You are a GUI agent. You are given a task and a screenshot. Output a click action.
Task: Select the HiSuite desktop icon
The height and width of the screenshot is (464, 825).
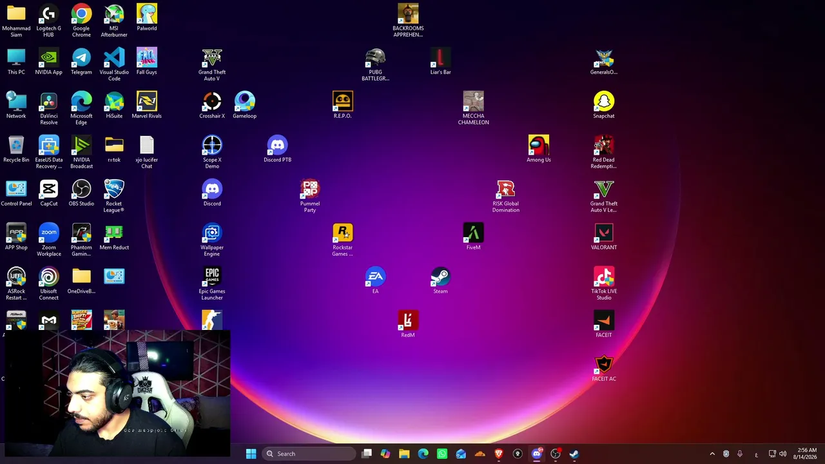click(x=114, y=105)
